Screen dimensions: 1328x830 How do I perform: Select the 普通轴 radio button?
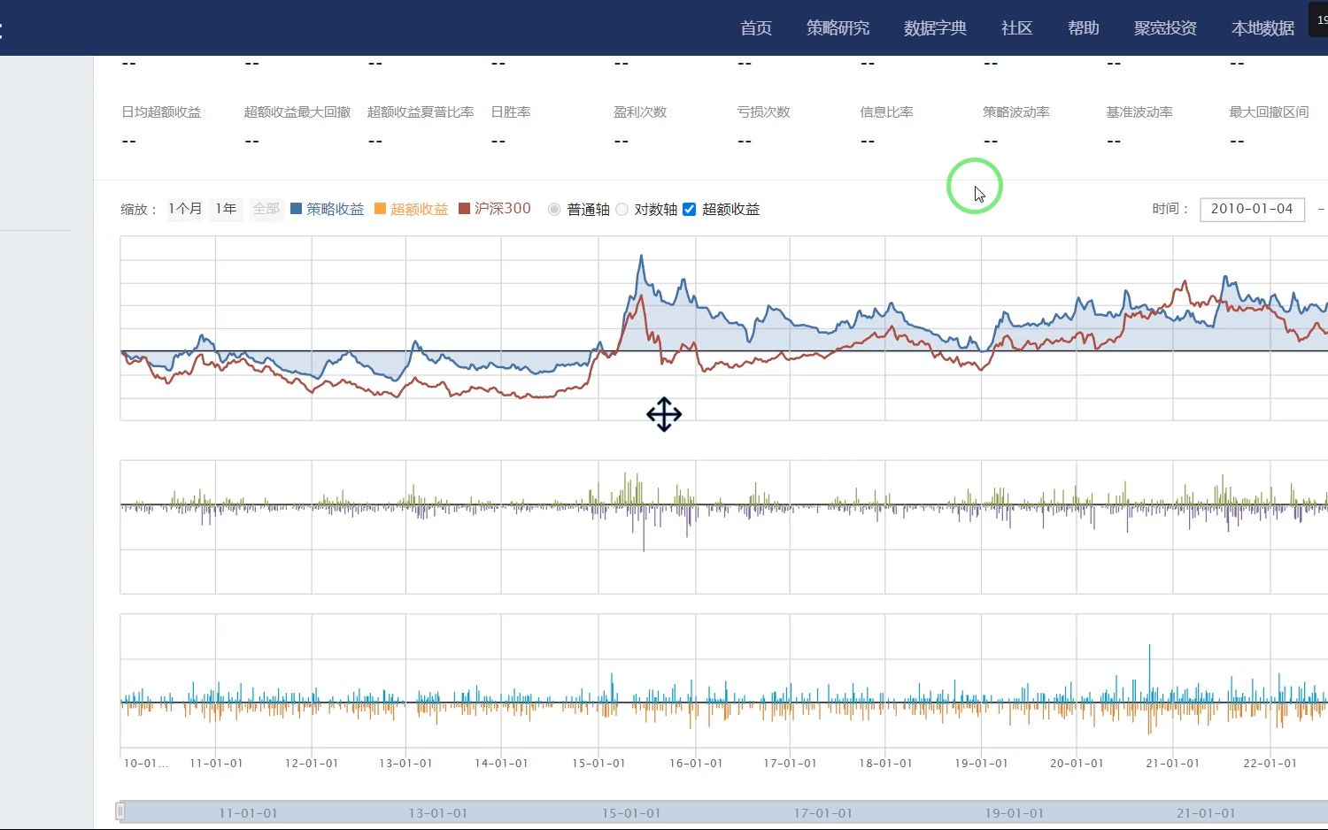(x=554, y=210)
